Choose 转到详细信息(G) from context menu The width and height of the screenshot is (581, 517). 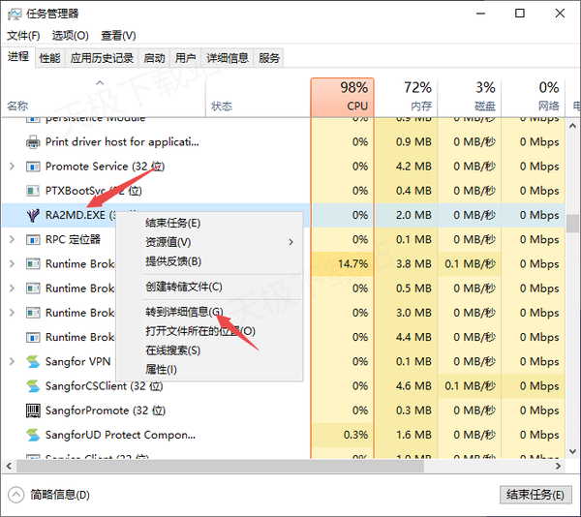tap(184, 312)
